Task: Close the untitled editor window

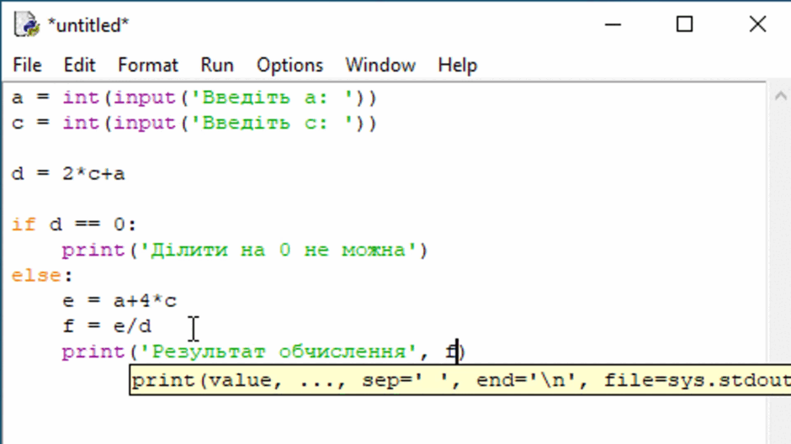Action: point(757,24)
